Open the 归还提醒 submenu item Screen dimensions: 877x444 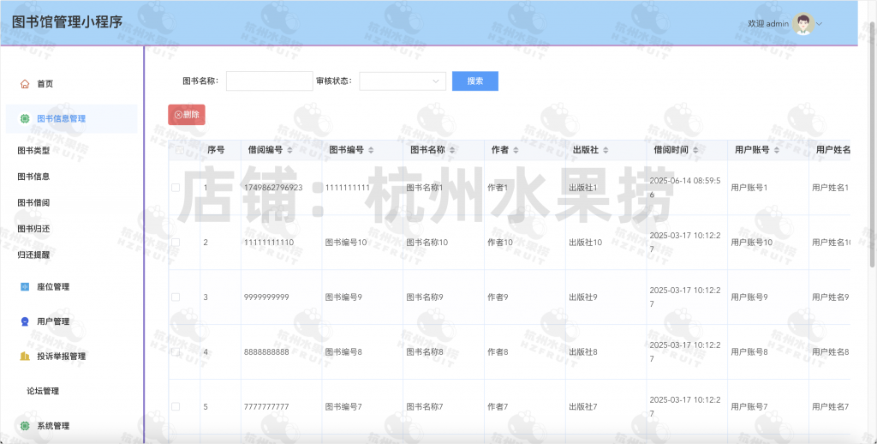tap(33, 255)
